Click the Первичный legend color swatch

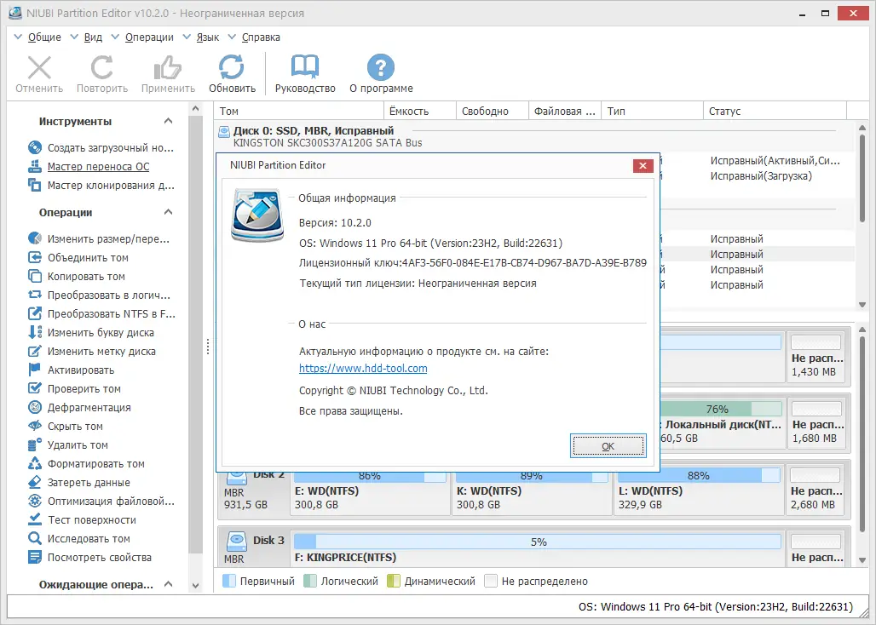[x=230, y=581]
